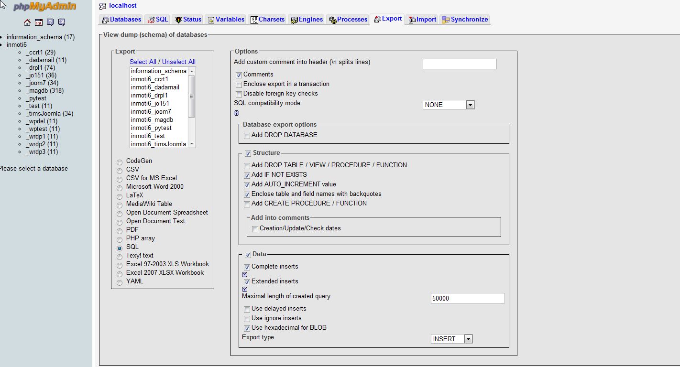Open _timsJoomla (34) in sidebar

[50, 114]
